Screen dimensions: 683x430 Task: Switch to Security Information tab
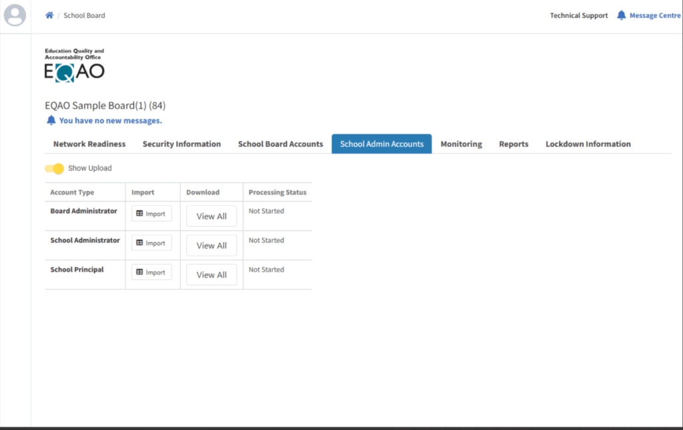click(x=181, y=144)
